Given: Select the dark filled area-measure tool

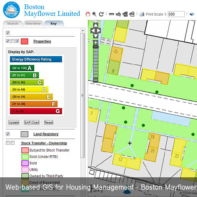Looking at the screenshot, I should 125,14.
